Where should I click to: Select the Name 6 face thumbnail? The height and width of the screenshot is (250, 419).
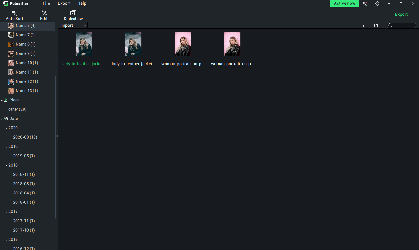click(11, 26)
